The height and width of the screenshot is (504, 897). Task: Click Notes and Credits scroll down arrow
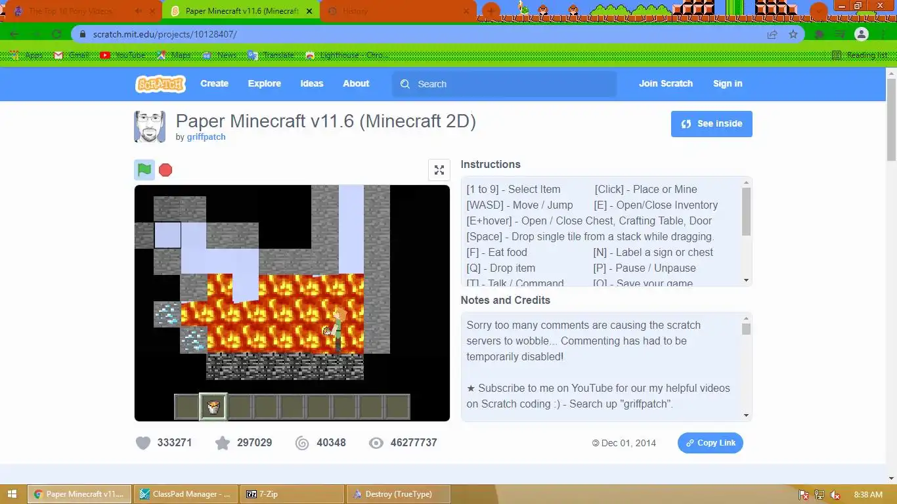point(746,415)
